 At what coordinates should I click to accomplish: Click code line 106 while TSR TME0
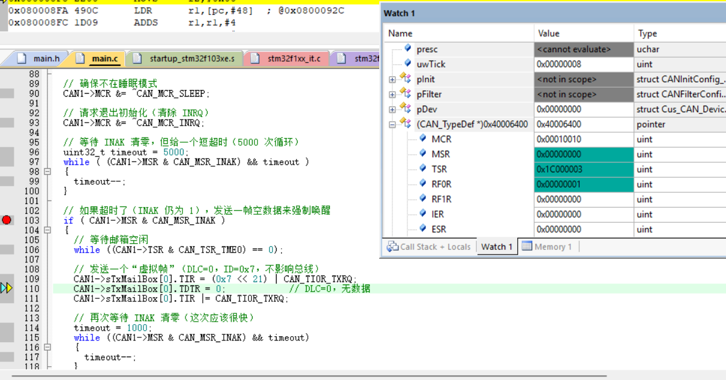[178, 250]
